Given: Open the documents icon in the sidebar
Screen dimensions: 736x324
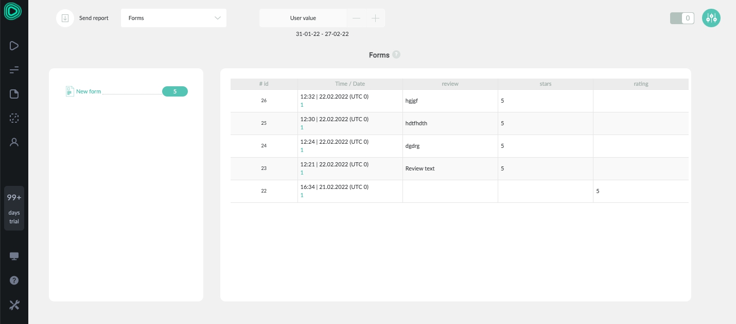Looking at the screenshot, I should [14, 94].
